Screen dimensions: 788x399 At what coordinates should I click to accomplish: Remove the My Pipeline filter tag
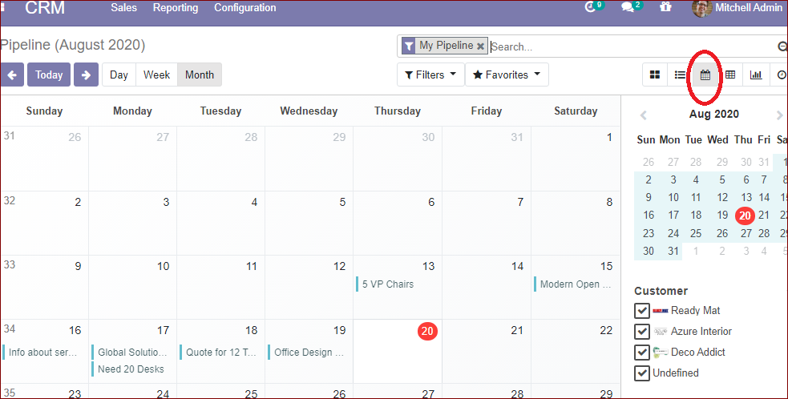pyautogui.click(x=480, y=46)
